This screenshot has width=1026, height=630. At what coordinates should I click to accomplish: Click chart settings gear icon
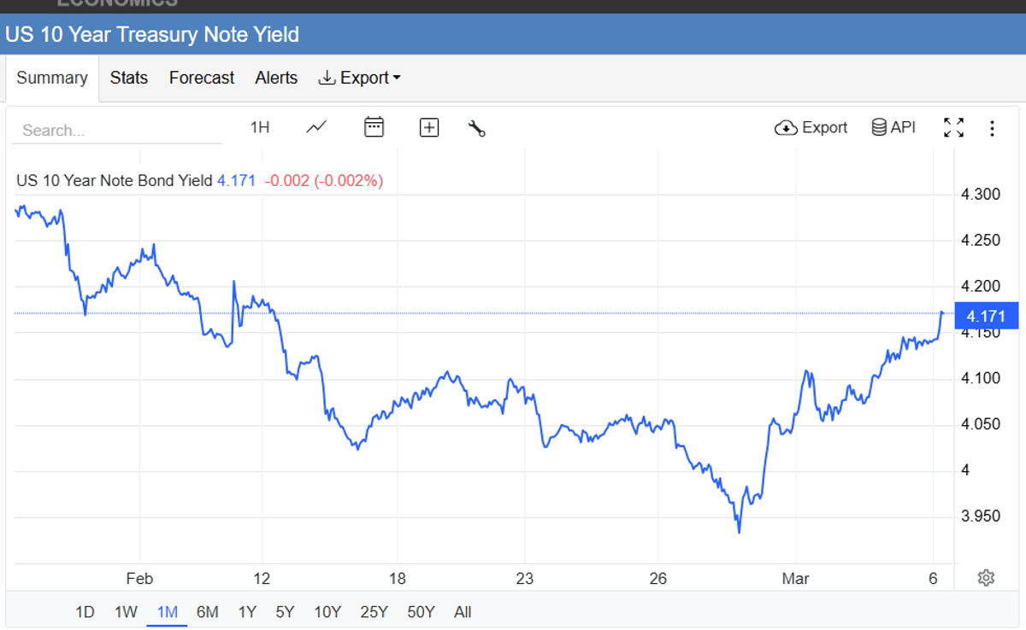click(986, 578)
